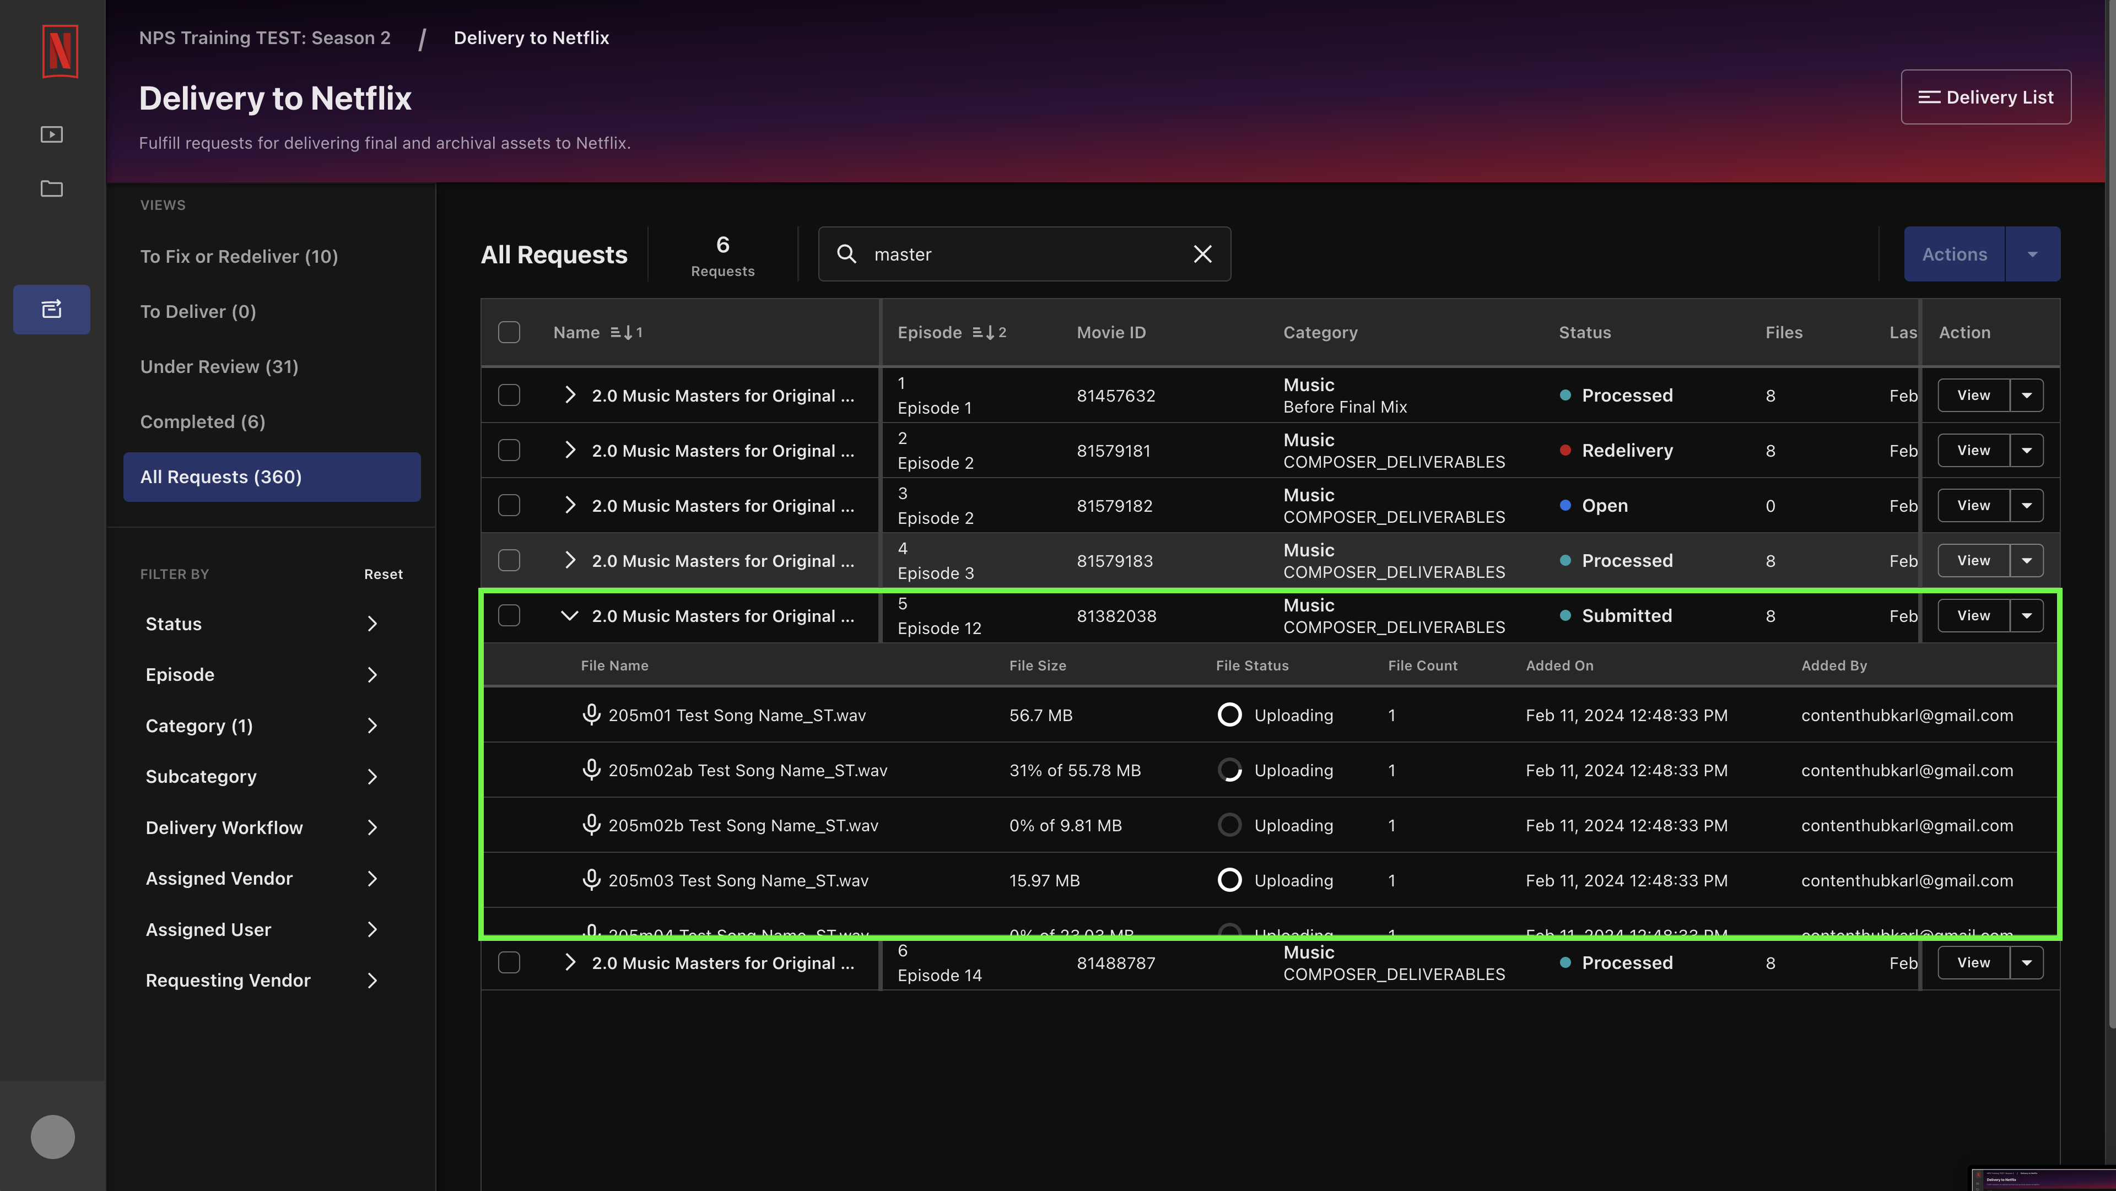Click blue Open status dot
This screenshot has width=2116, height=1191.
(1565, 505)
